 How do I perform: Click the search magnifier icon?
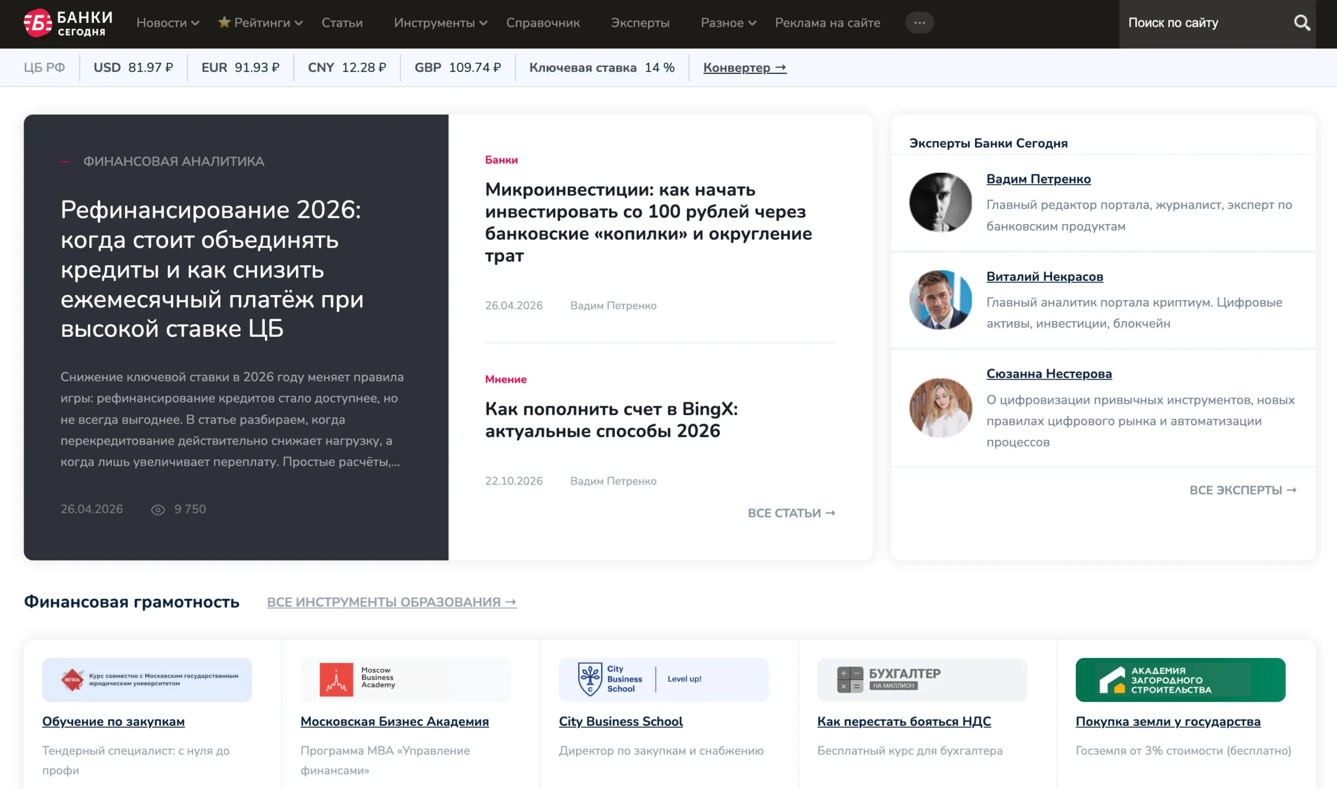[x=1301, y=23]
